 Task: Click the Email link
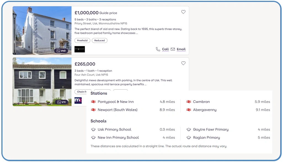[181, 49]
